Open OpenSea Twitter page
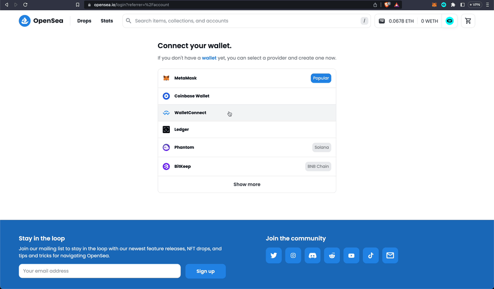 pyautogui.click(x=274, y=256)
